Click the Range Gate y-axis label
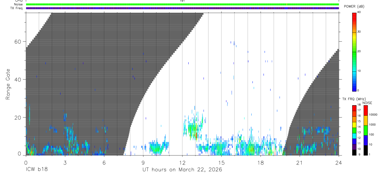The image size is (381, 176). 8,84
